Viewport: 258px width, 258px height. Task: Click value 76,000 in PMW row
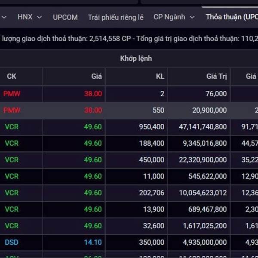216,94
